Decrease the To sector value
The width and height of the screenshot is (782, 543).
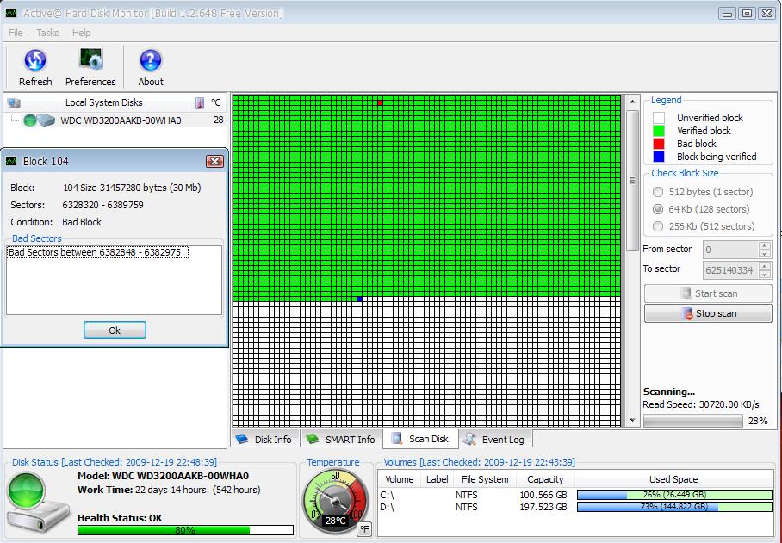(765, 274)
